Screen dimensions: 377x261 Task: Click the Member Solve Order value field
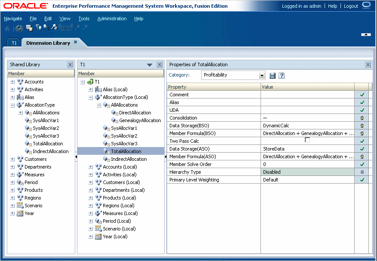(x=307, y=164)
